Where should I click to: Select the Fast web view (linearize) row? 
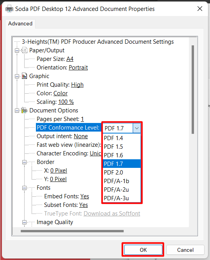tap(69, 145)
